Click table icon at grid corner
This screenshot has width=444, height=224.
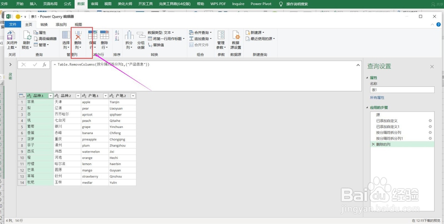(21, 96)
